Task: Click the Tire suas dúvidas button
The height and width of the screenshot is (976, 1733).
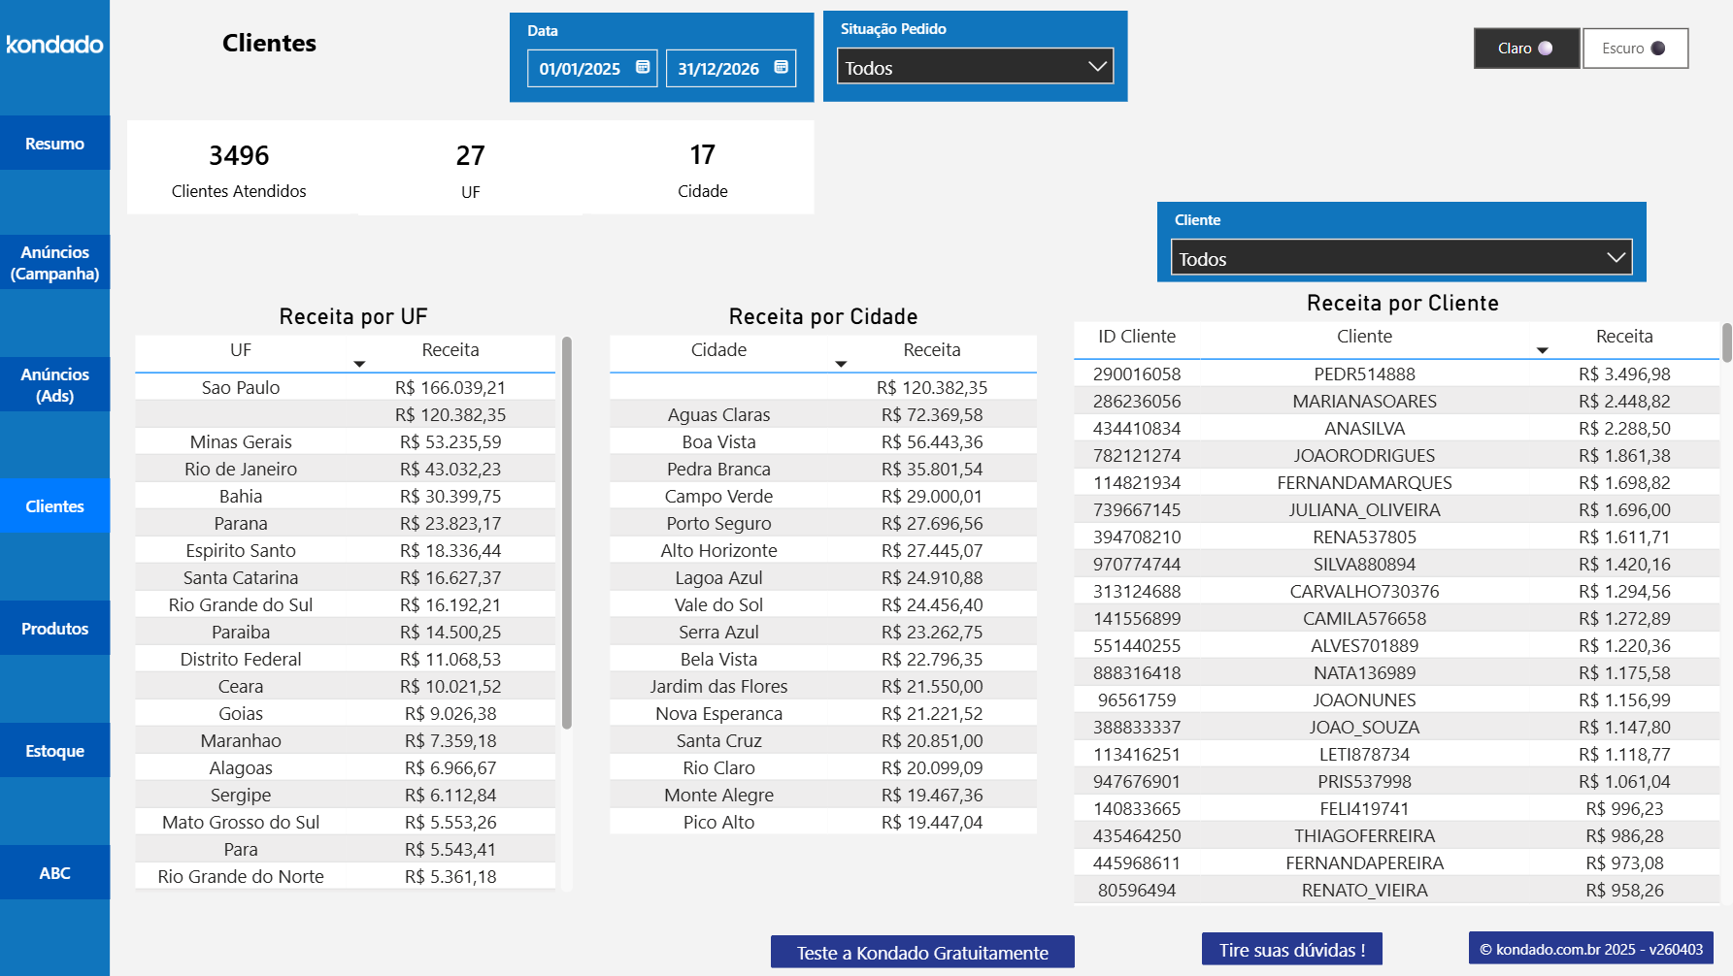Action: click(1291, 950)
